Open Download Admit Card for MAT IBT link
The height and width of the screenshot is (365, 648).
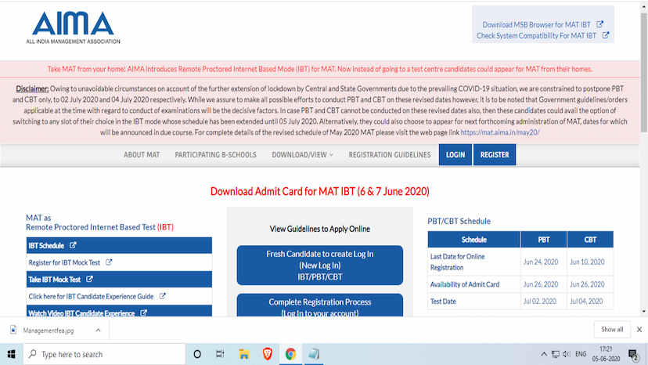pos(320,192)
